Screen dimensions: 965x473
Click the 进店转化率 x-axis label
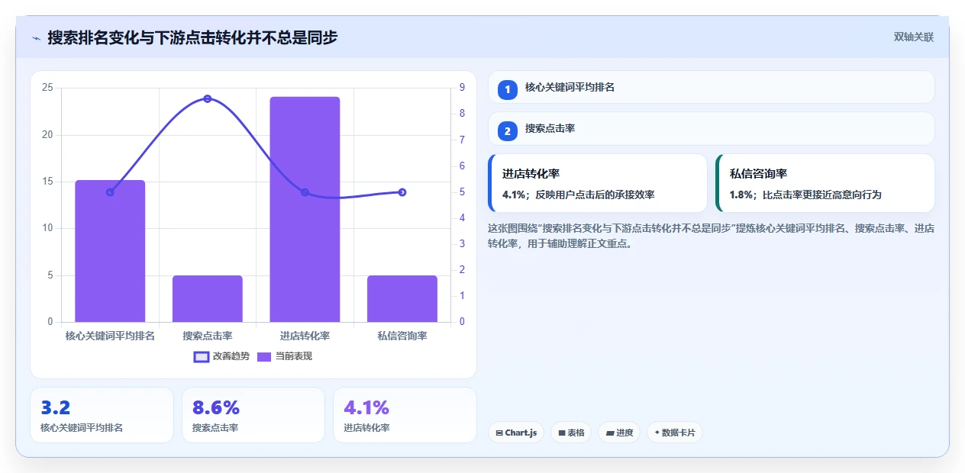pyautogui.click(x=305, y=336)
